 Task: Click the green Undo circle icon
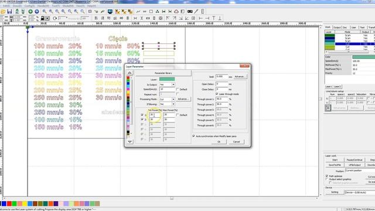coord(30,12)
